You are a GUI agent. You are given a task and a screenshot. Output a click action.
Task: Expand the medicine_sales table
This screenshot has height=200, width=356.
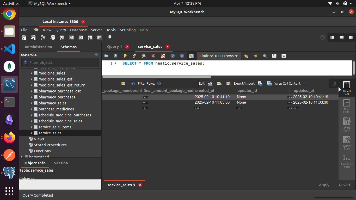pyautogui.click(x=32, y=73)
